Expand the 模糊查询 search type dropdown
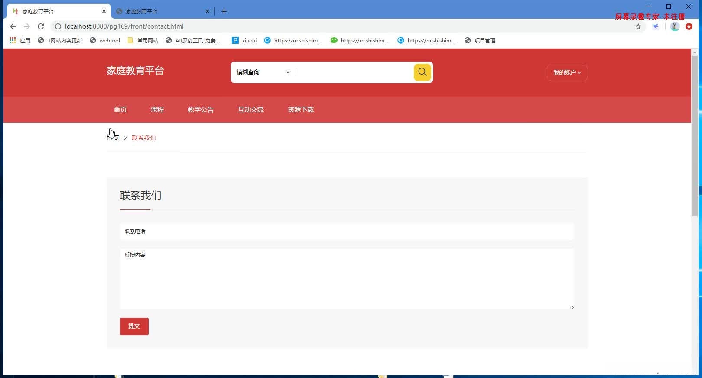702x378 pixels. click(x=263, y=72)
